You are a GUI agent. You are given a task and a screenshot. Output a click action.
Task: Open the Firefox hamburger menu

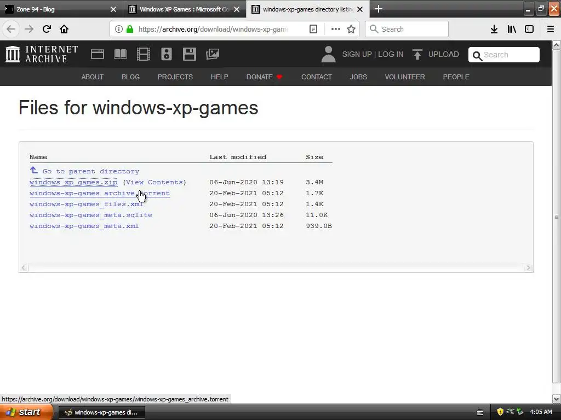pos(551,29)
